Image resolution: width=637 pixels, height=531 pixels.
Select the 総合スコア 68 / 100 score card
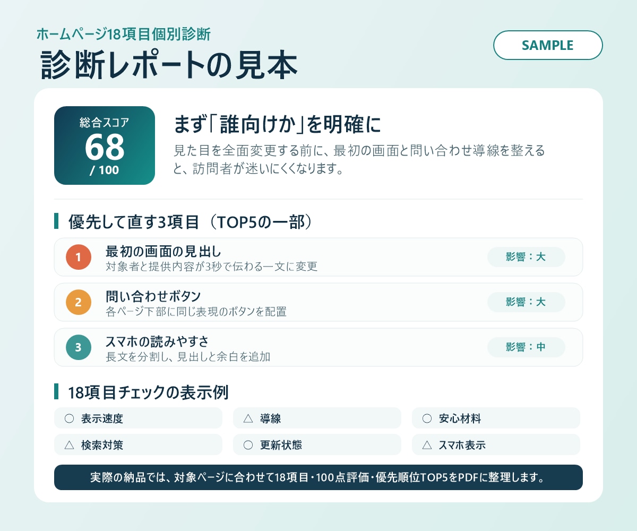click(x=105, y=145)
